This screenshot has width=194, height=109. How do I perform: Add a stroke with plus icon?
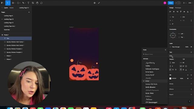click(191, 84)
